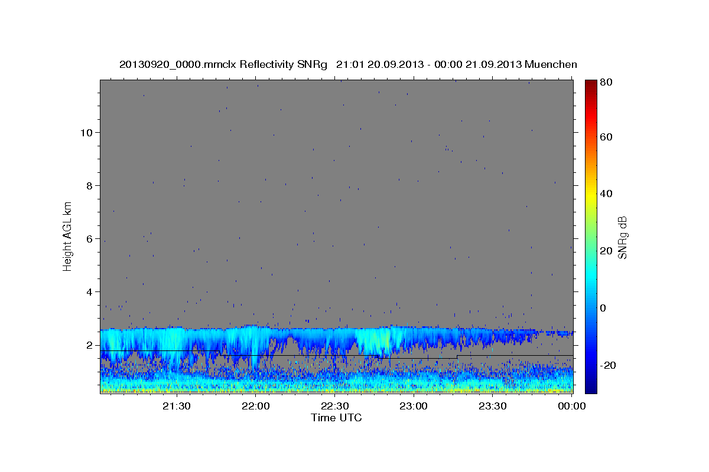This screenshot has width=709, height=472.
Task: Click the dark blue bottom of the colorbar
Action: 591,388
